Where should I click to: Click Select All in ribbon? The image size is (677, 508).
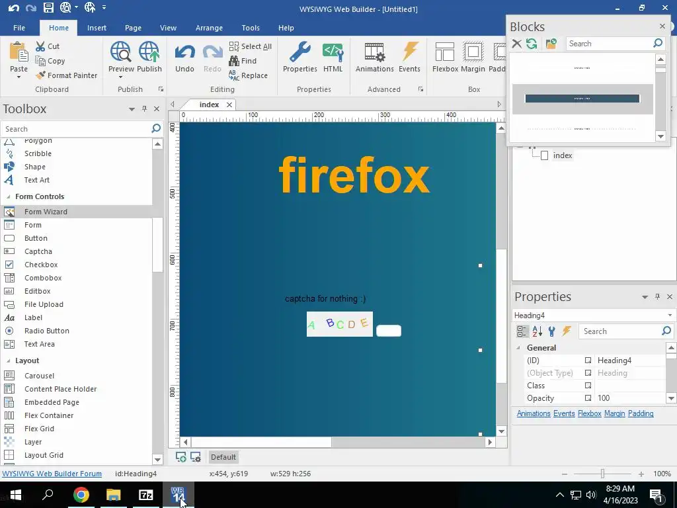[251, 46]
